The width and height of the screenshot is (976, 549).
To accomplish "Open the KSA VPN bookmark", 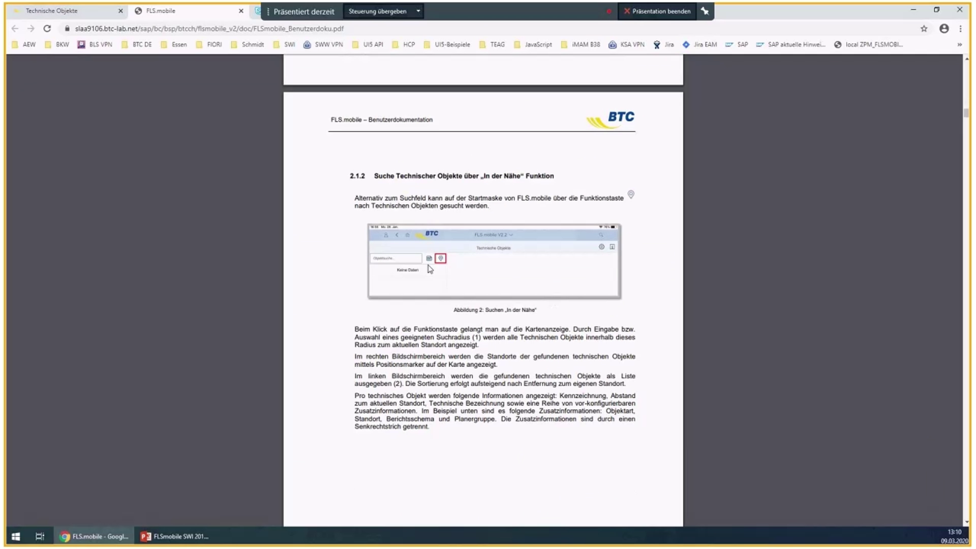I will click(x=630, y=44).
